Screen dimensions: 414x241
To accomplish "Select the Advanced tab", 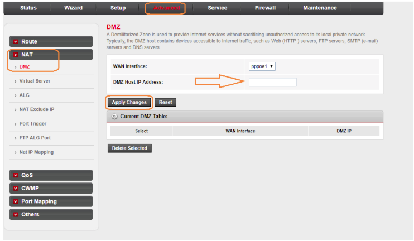I will pos(165,8).
